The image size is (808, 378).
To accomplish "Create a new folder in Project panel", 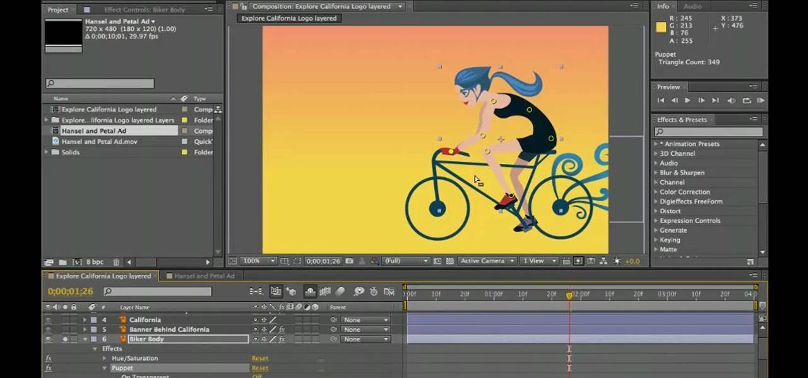I will coord(62,262).
